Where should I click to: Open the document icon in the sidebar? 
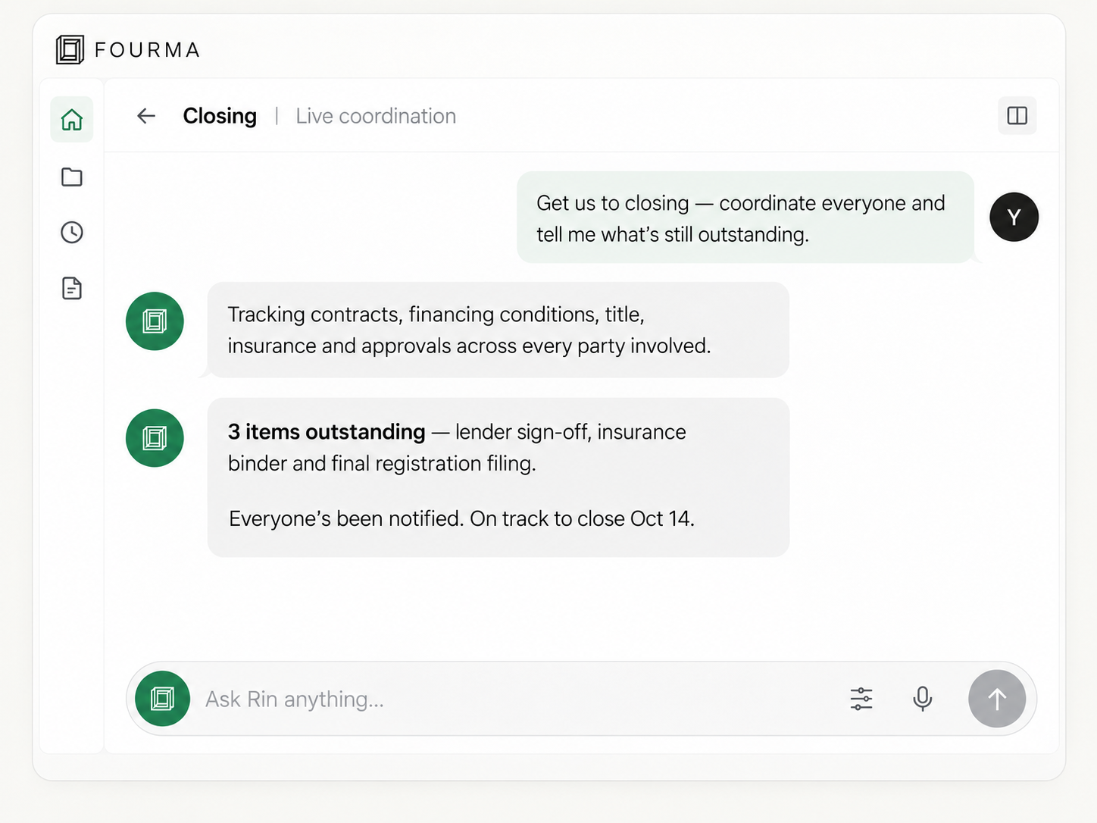click(x=72, y=288)
